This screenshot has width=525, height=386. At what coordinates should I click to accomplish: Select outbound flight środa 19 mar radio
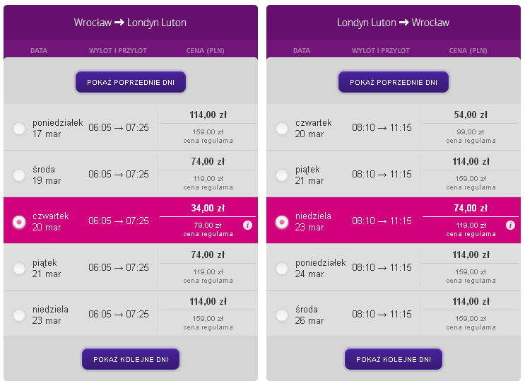pyautogui.click(x=19, y=175)
